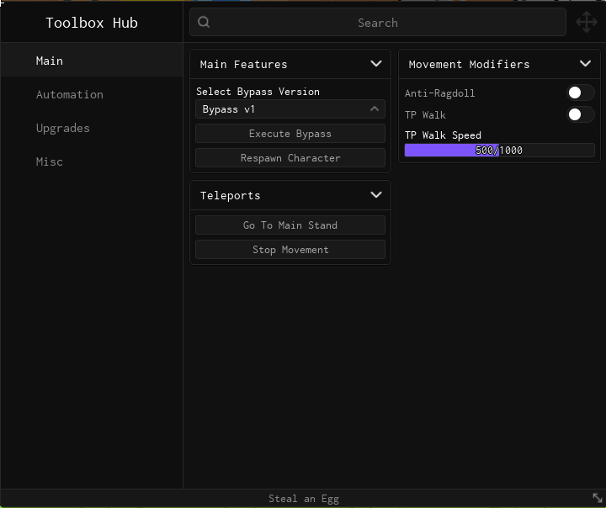Click Respawn Character button
The width and height of the screenshot is (606, 508).
click(290, 158)
